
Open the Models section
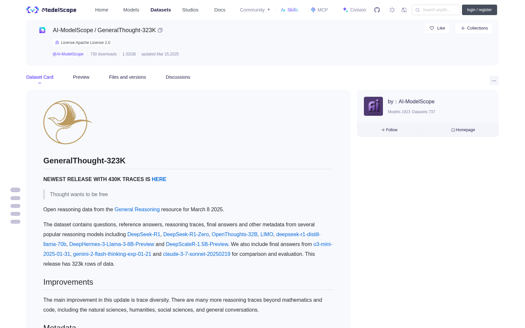click(x=131, y=10)
